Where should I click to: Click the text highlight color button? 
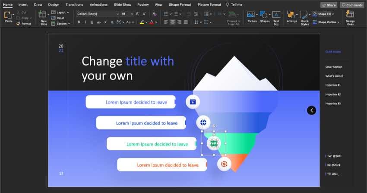pyautogui.click(x=142, y=22)
